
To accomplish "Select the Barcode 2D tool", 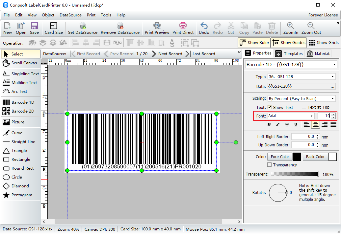I will [21, 111].
